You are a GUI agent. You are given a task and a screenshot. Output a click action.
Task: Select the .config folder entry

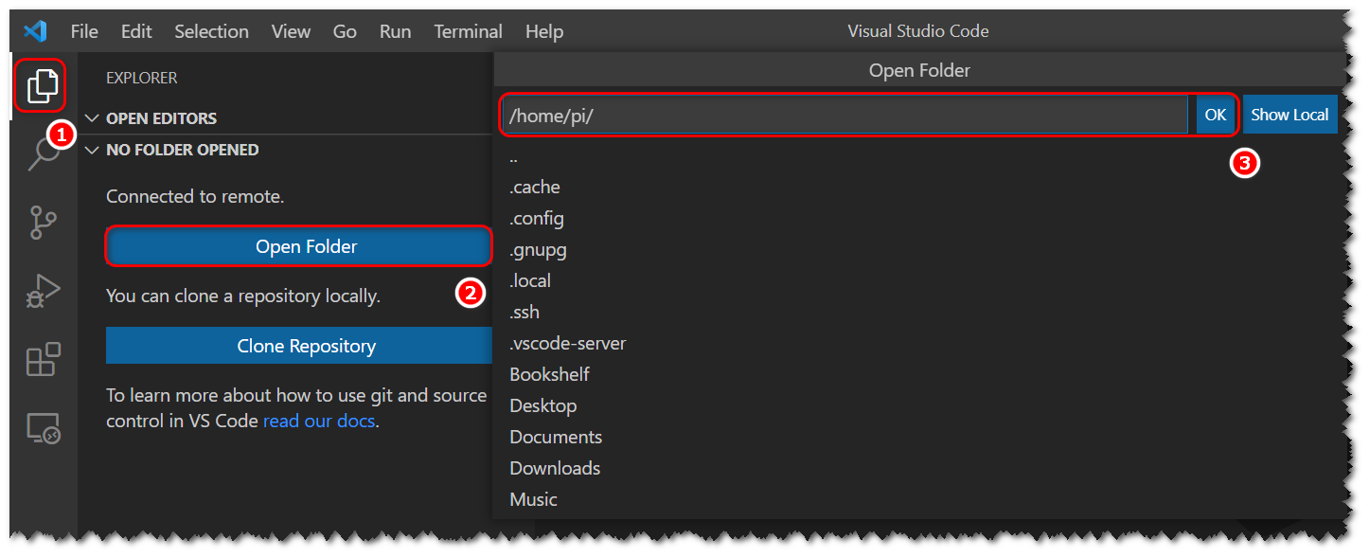[x=918, y=219]
